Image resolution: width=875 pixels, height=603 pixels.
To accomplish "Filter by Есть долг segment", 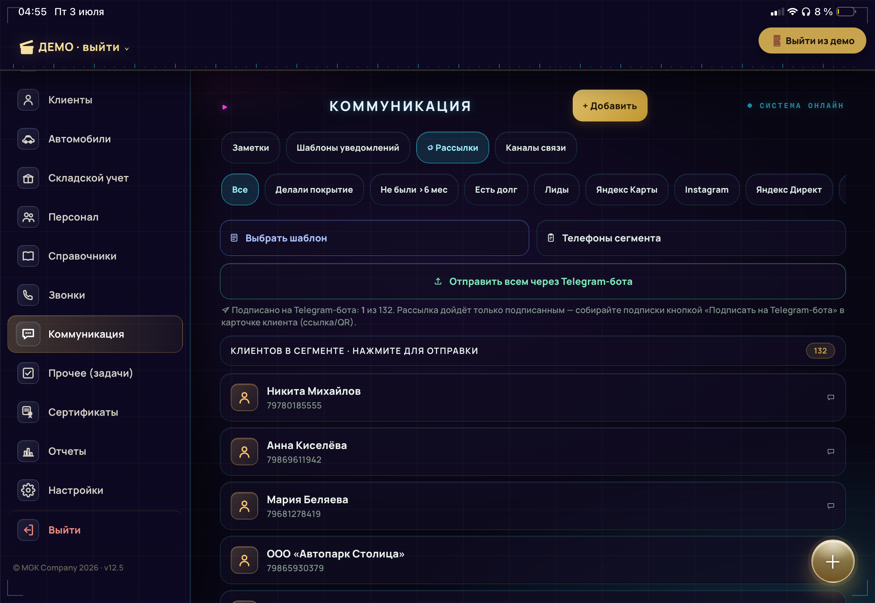I will pyautogui.click(x=496, y=189).
